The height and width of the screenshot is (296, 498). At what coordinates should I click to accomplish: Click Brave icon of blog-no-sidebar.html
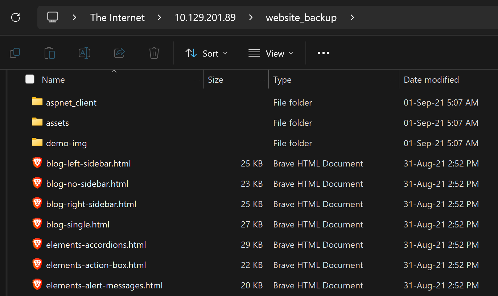[x=37, y=183]
